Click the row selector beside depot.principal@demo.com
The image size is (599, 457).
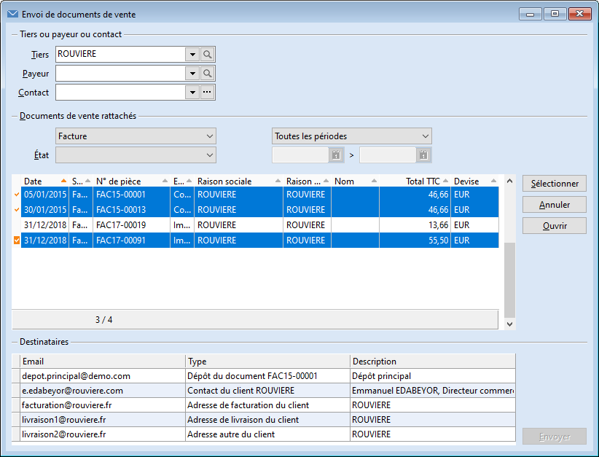(x=16, y=376)
